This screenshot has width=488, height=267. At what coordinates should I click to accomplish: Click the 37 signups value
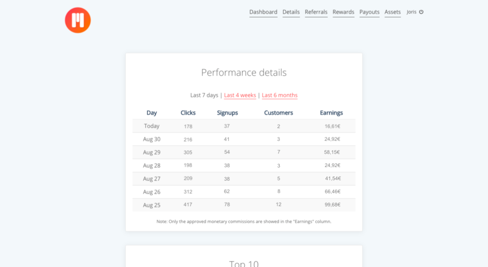pos(227,126)
